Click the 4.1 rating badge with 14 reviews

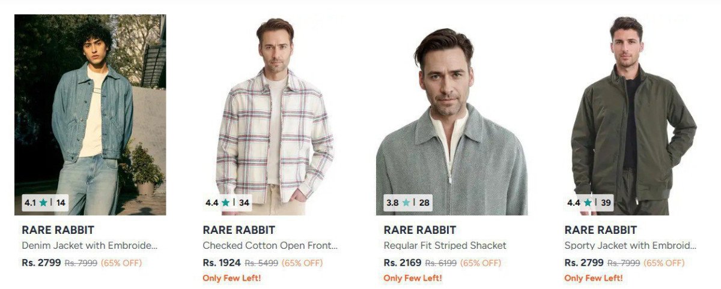click(45, 203)
